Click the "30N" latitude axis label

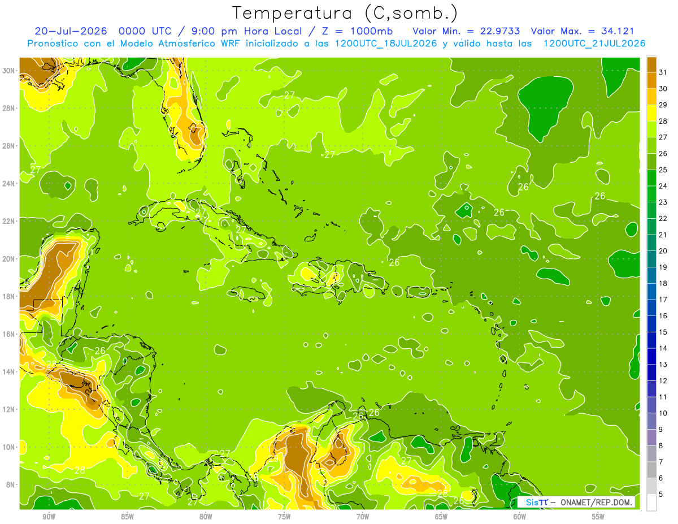coord(8,71)
